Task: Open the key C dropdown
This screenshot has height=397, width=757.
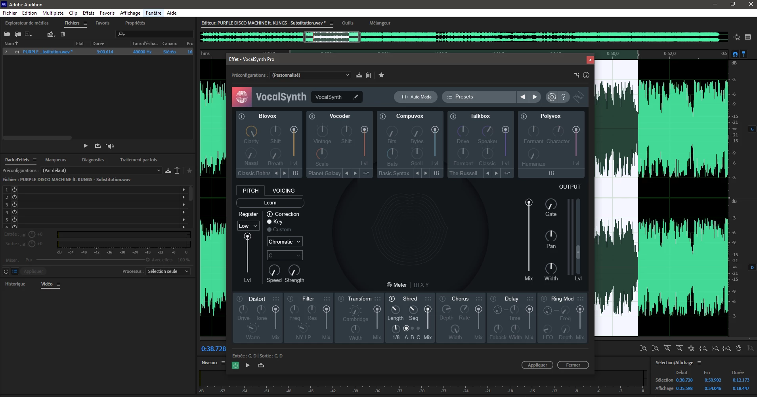Action: (x=285, y=255)
